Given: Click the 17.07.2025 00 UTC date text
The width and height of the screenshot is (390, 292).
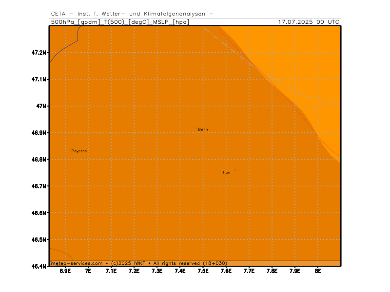Looking at the screenshot, I should point(309,22).
